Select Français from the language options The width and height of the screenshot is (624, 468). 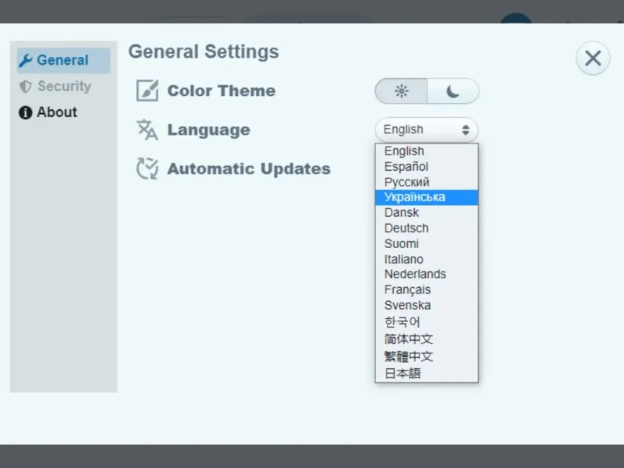coord(407,289)
